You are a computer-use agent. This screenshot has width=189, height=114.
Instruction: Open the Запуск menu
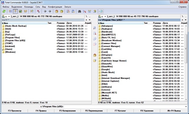coord(68,7)
